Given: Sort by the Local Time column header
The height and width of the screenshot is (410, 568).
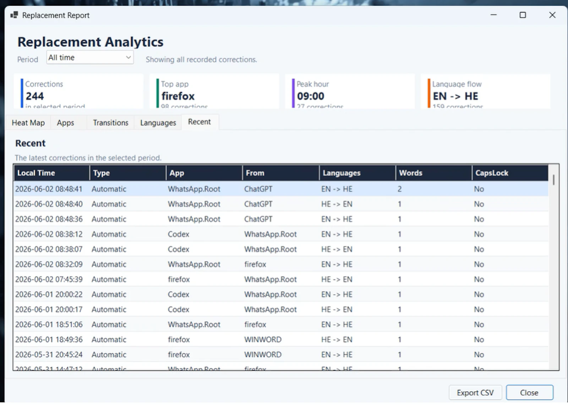Looking at the screenshot, I should (x=51, y=173).
